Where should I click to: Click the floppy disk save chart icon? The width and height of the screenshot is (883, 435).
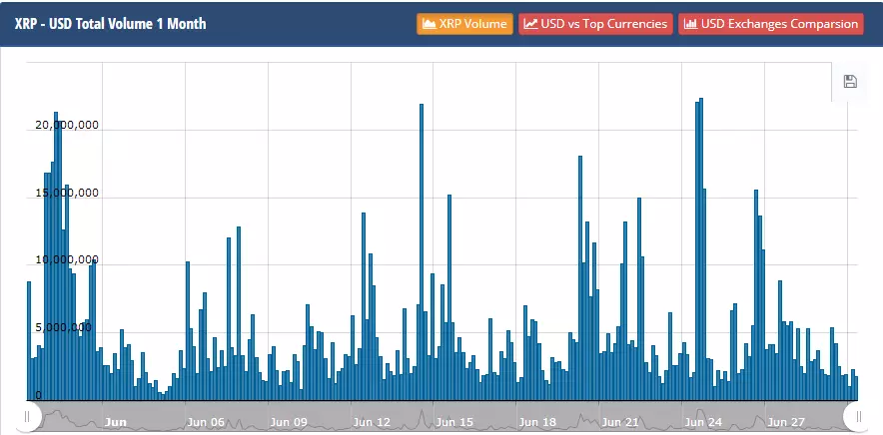click(x=850, y=82)
